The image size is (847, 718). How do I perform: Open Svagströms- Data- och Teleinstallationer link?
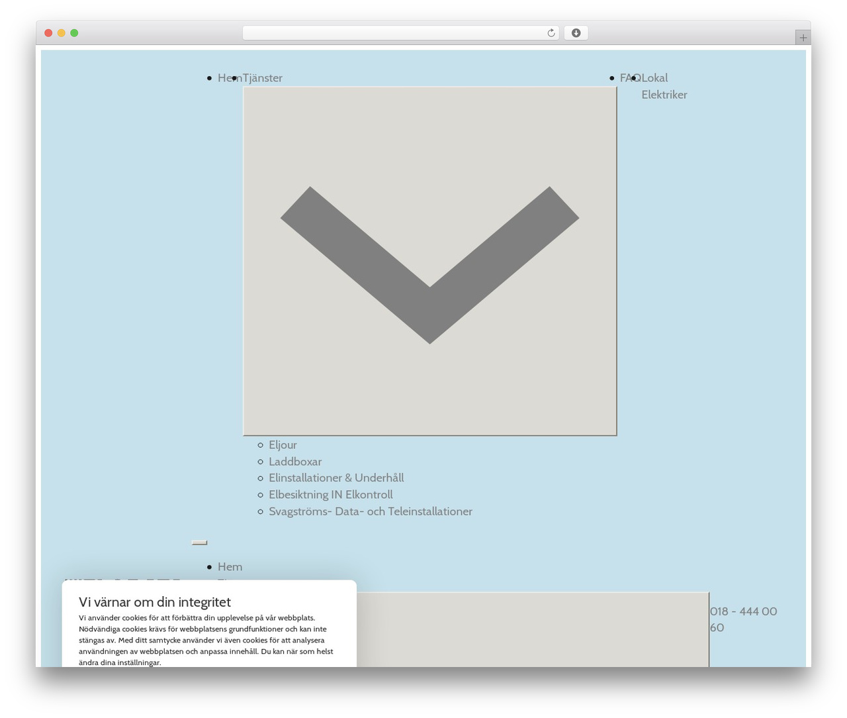371,511
